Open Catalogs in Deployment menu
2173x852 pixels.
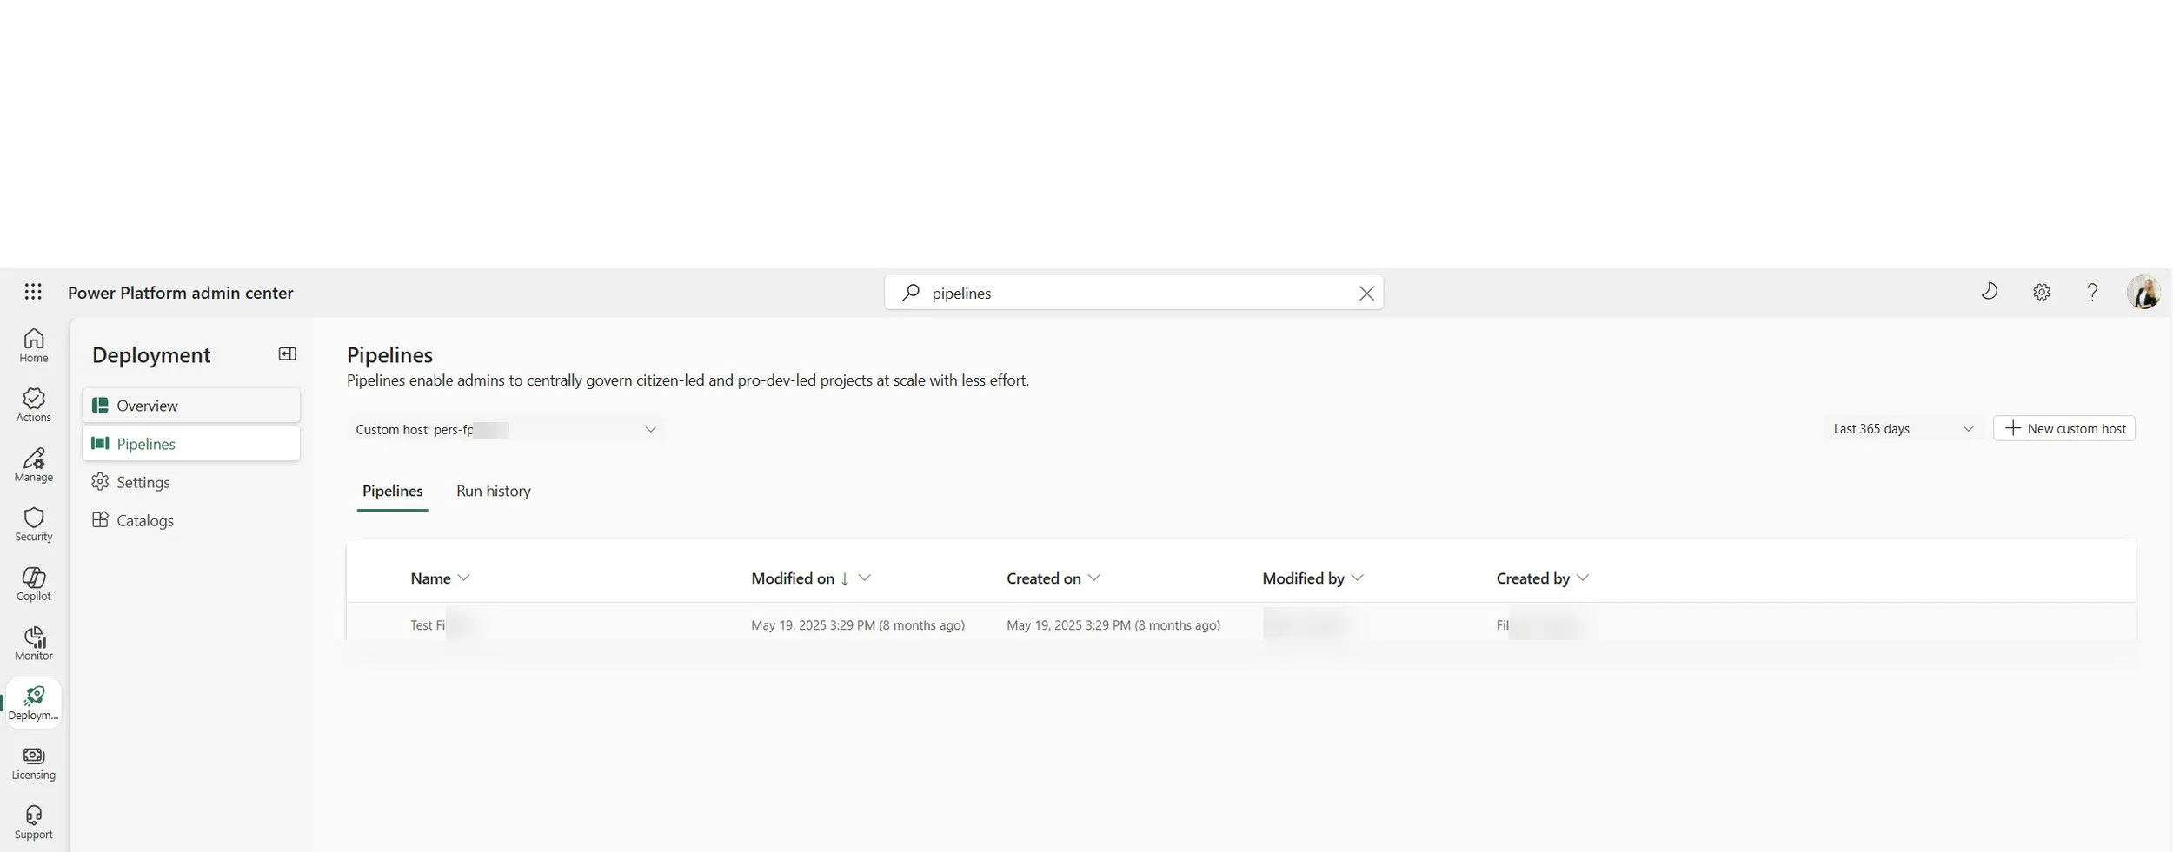[x=191, y=520]
